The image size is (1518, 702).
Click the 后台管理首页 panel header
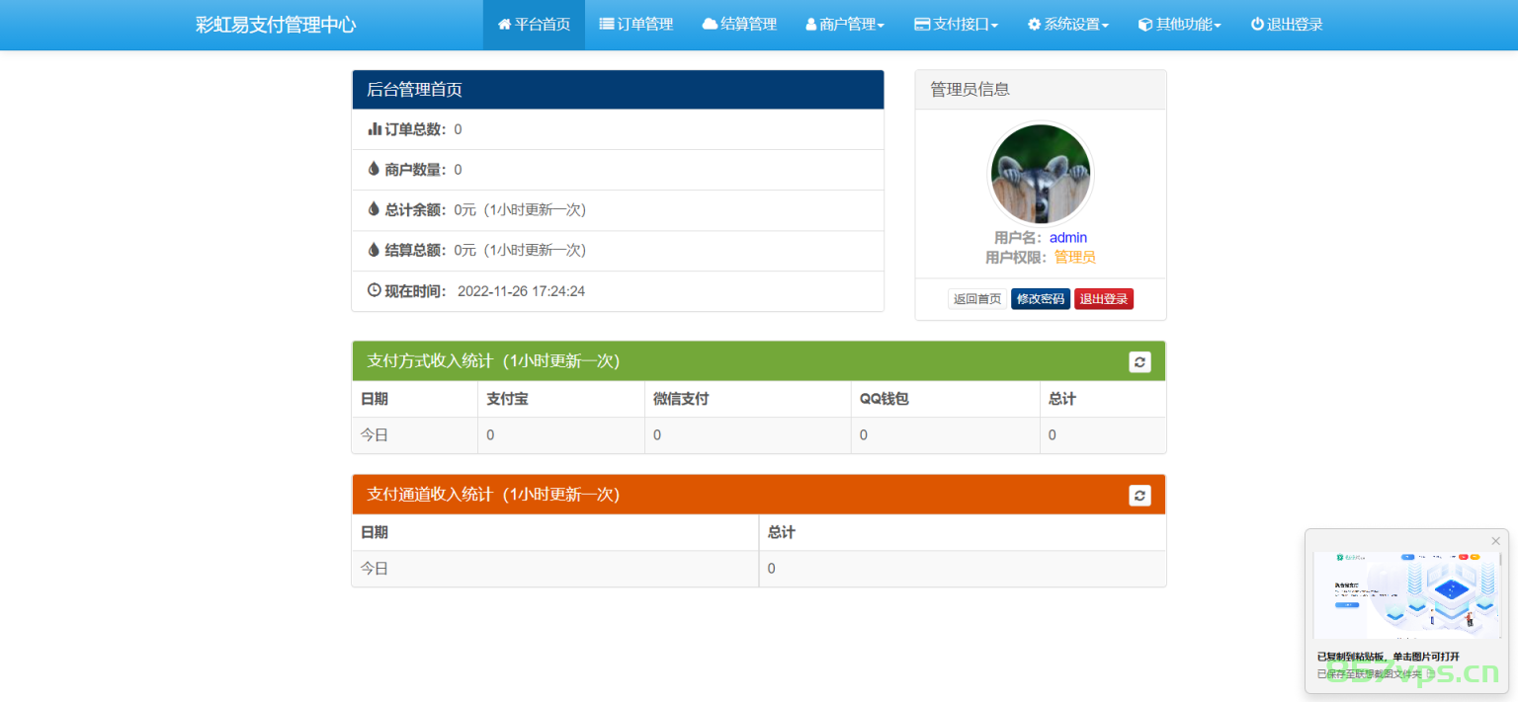point(618,90)
